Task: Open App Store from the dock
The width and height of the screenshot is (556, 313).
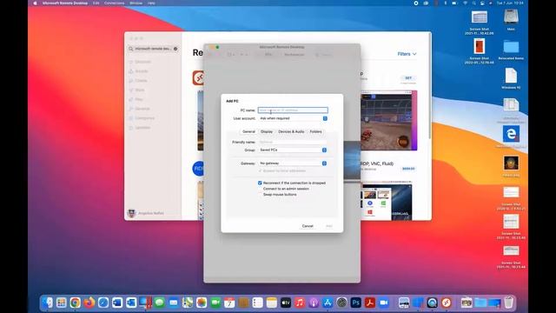Action: [328, 303]
